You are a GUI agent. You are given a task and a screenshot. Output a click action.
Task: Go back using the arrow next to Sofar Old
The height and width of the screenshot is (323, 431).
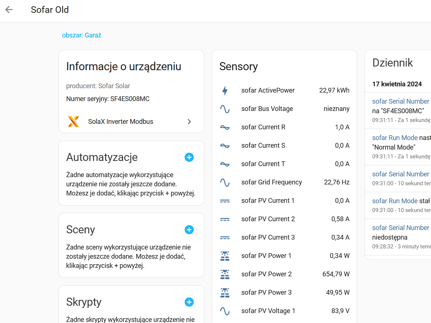click(9, 10)
